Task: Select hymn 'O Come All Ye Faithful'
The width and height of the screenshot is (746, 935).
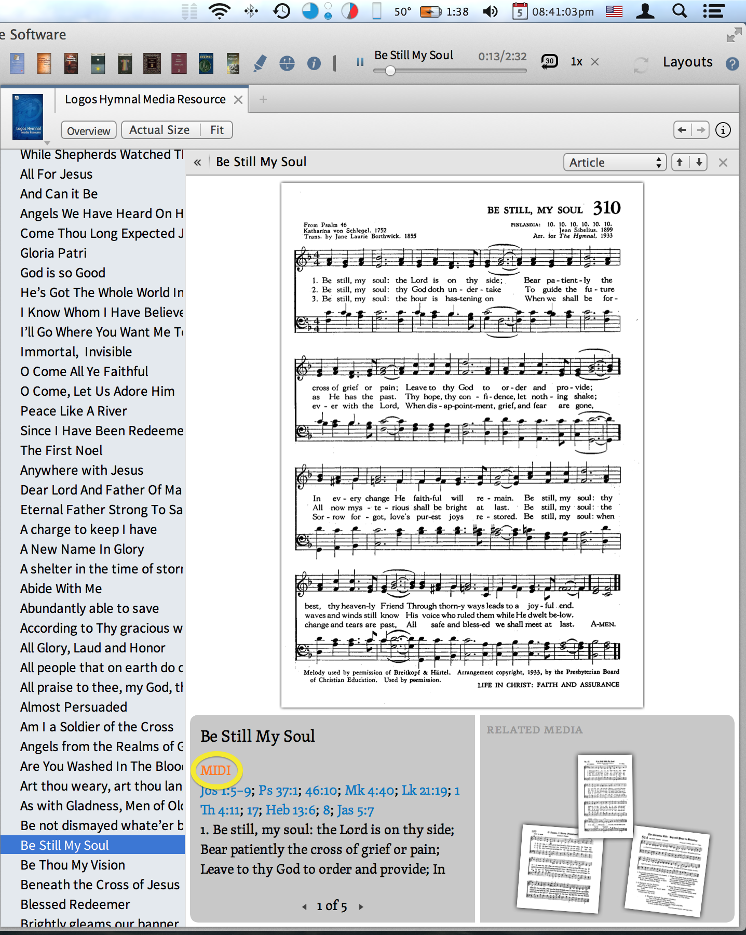Action: [84, 371]
